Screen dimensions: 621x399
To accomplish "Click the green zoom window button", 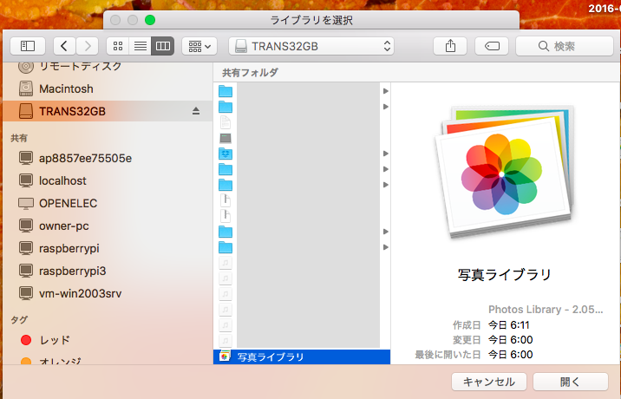I will coord(150,20).
